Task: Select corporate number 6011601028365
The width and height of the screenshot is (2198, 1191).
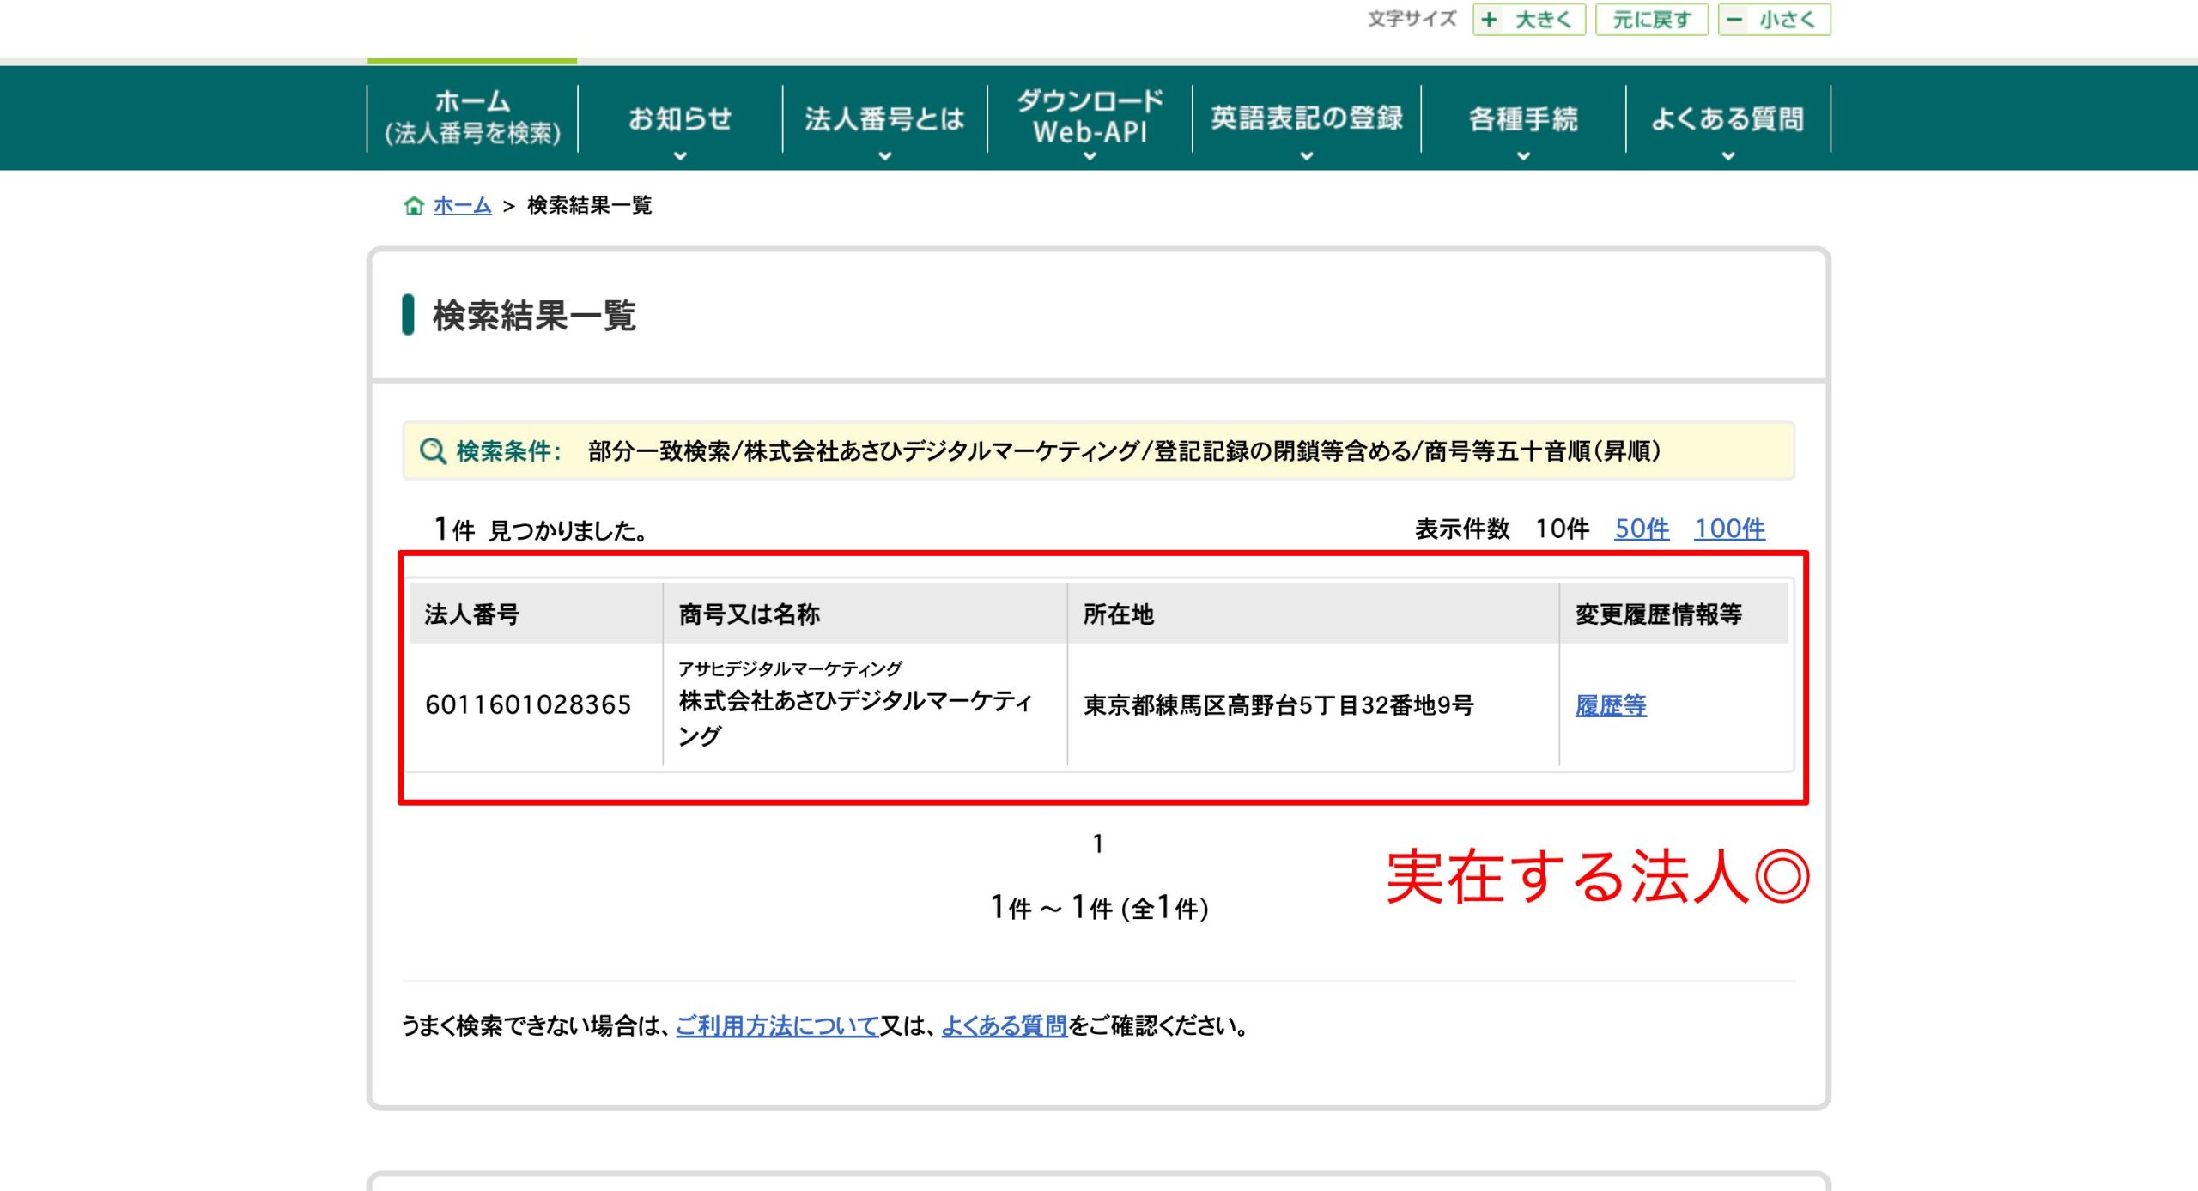Action: [x=528, y=705]
